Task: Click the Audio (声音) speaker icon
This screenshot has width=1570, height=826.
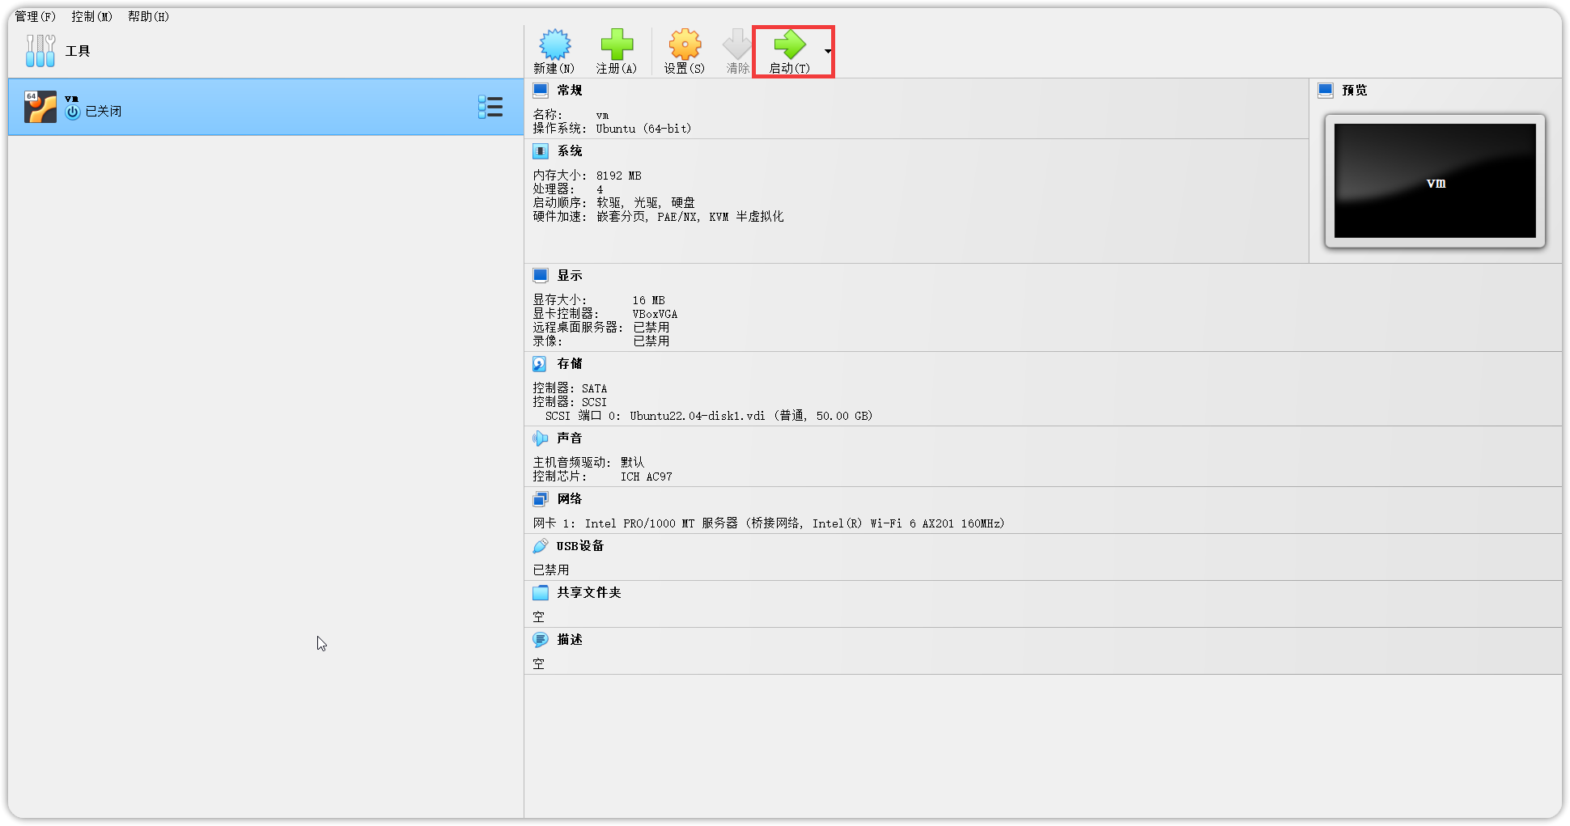Action: [541, 438]
